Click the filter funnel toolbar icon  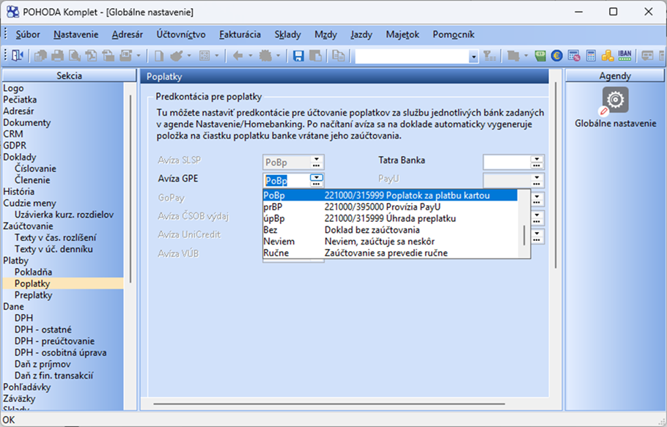pos(490,56)
